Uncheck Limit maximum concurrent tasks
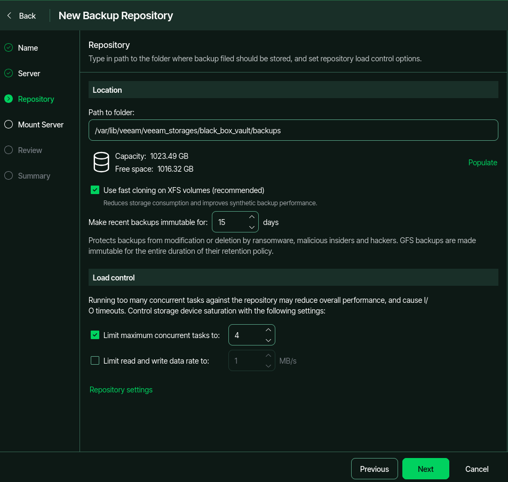This screenshot has height=482, width=508. click(95, 335)
